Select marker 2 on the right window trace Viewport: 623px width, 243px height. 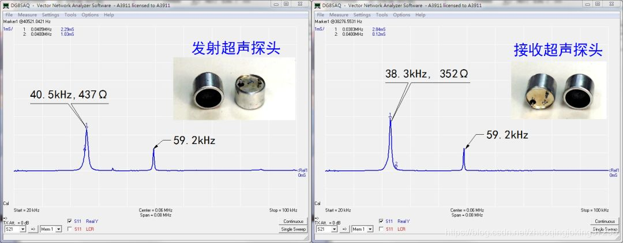(396, 165)
